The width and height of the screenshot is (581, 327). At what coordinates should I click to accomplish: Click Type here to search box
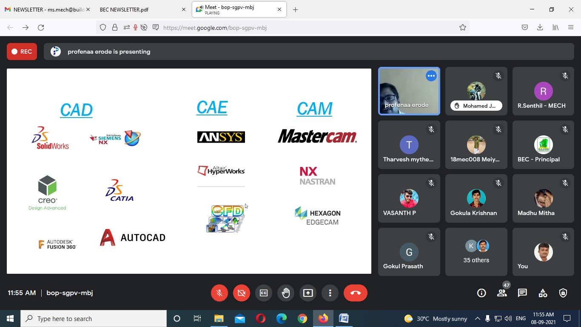(x=94, y=318)
